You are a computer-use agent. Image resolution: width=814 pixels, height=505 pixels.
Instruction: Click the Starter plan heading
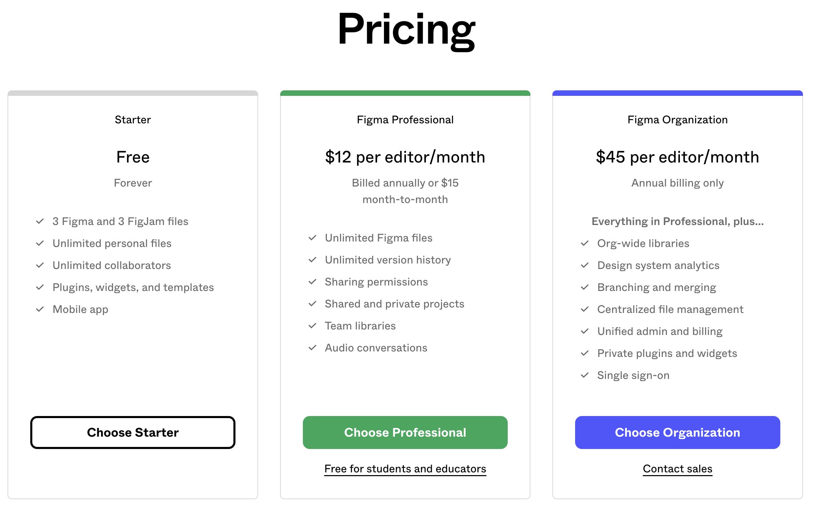pyautogui.click(x=133, y=120)
